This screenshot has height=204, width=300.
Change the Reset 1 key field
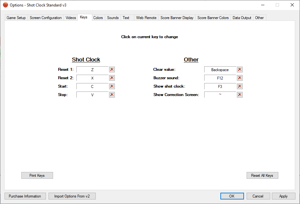pos(92,70)
